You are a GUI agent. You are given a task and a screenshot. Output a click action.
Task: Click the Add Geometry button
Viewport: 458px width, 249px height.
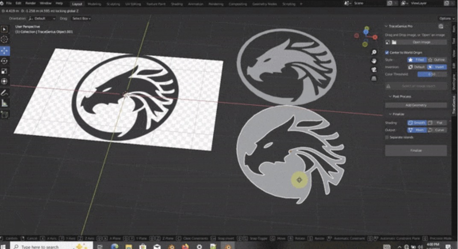tap(416, 105)
